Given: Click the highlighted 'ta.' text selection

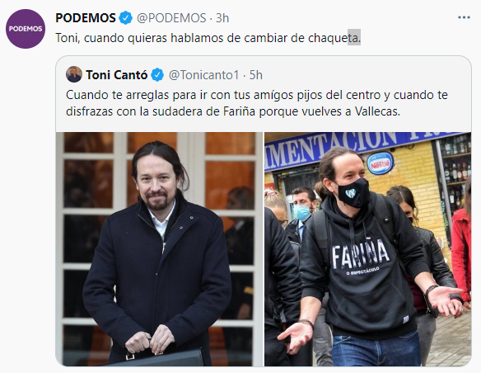Looking at the screenshot, I should (354, 37).
